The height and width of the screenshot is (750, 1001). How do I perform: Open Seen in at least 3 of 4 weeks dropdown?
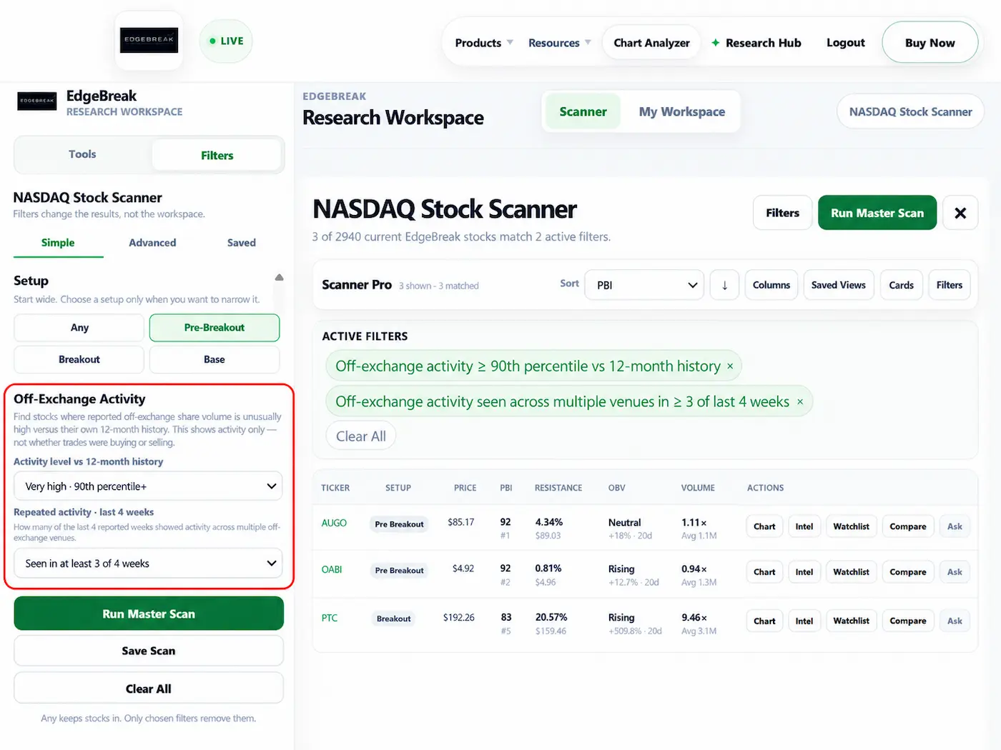click(148, 564)
